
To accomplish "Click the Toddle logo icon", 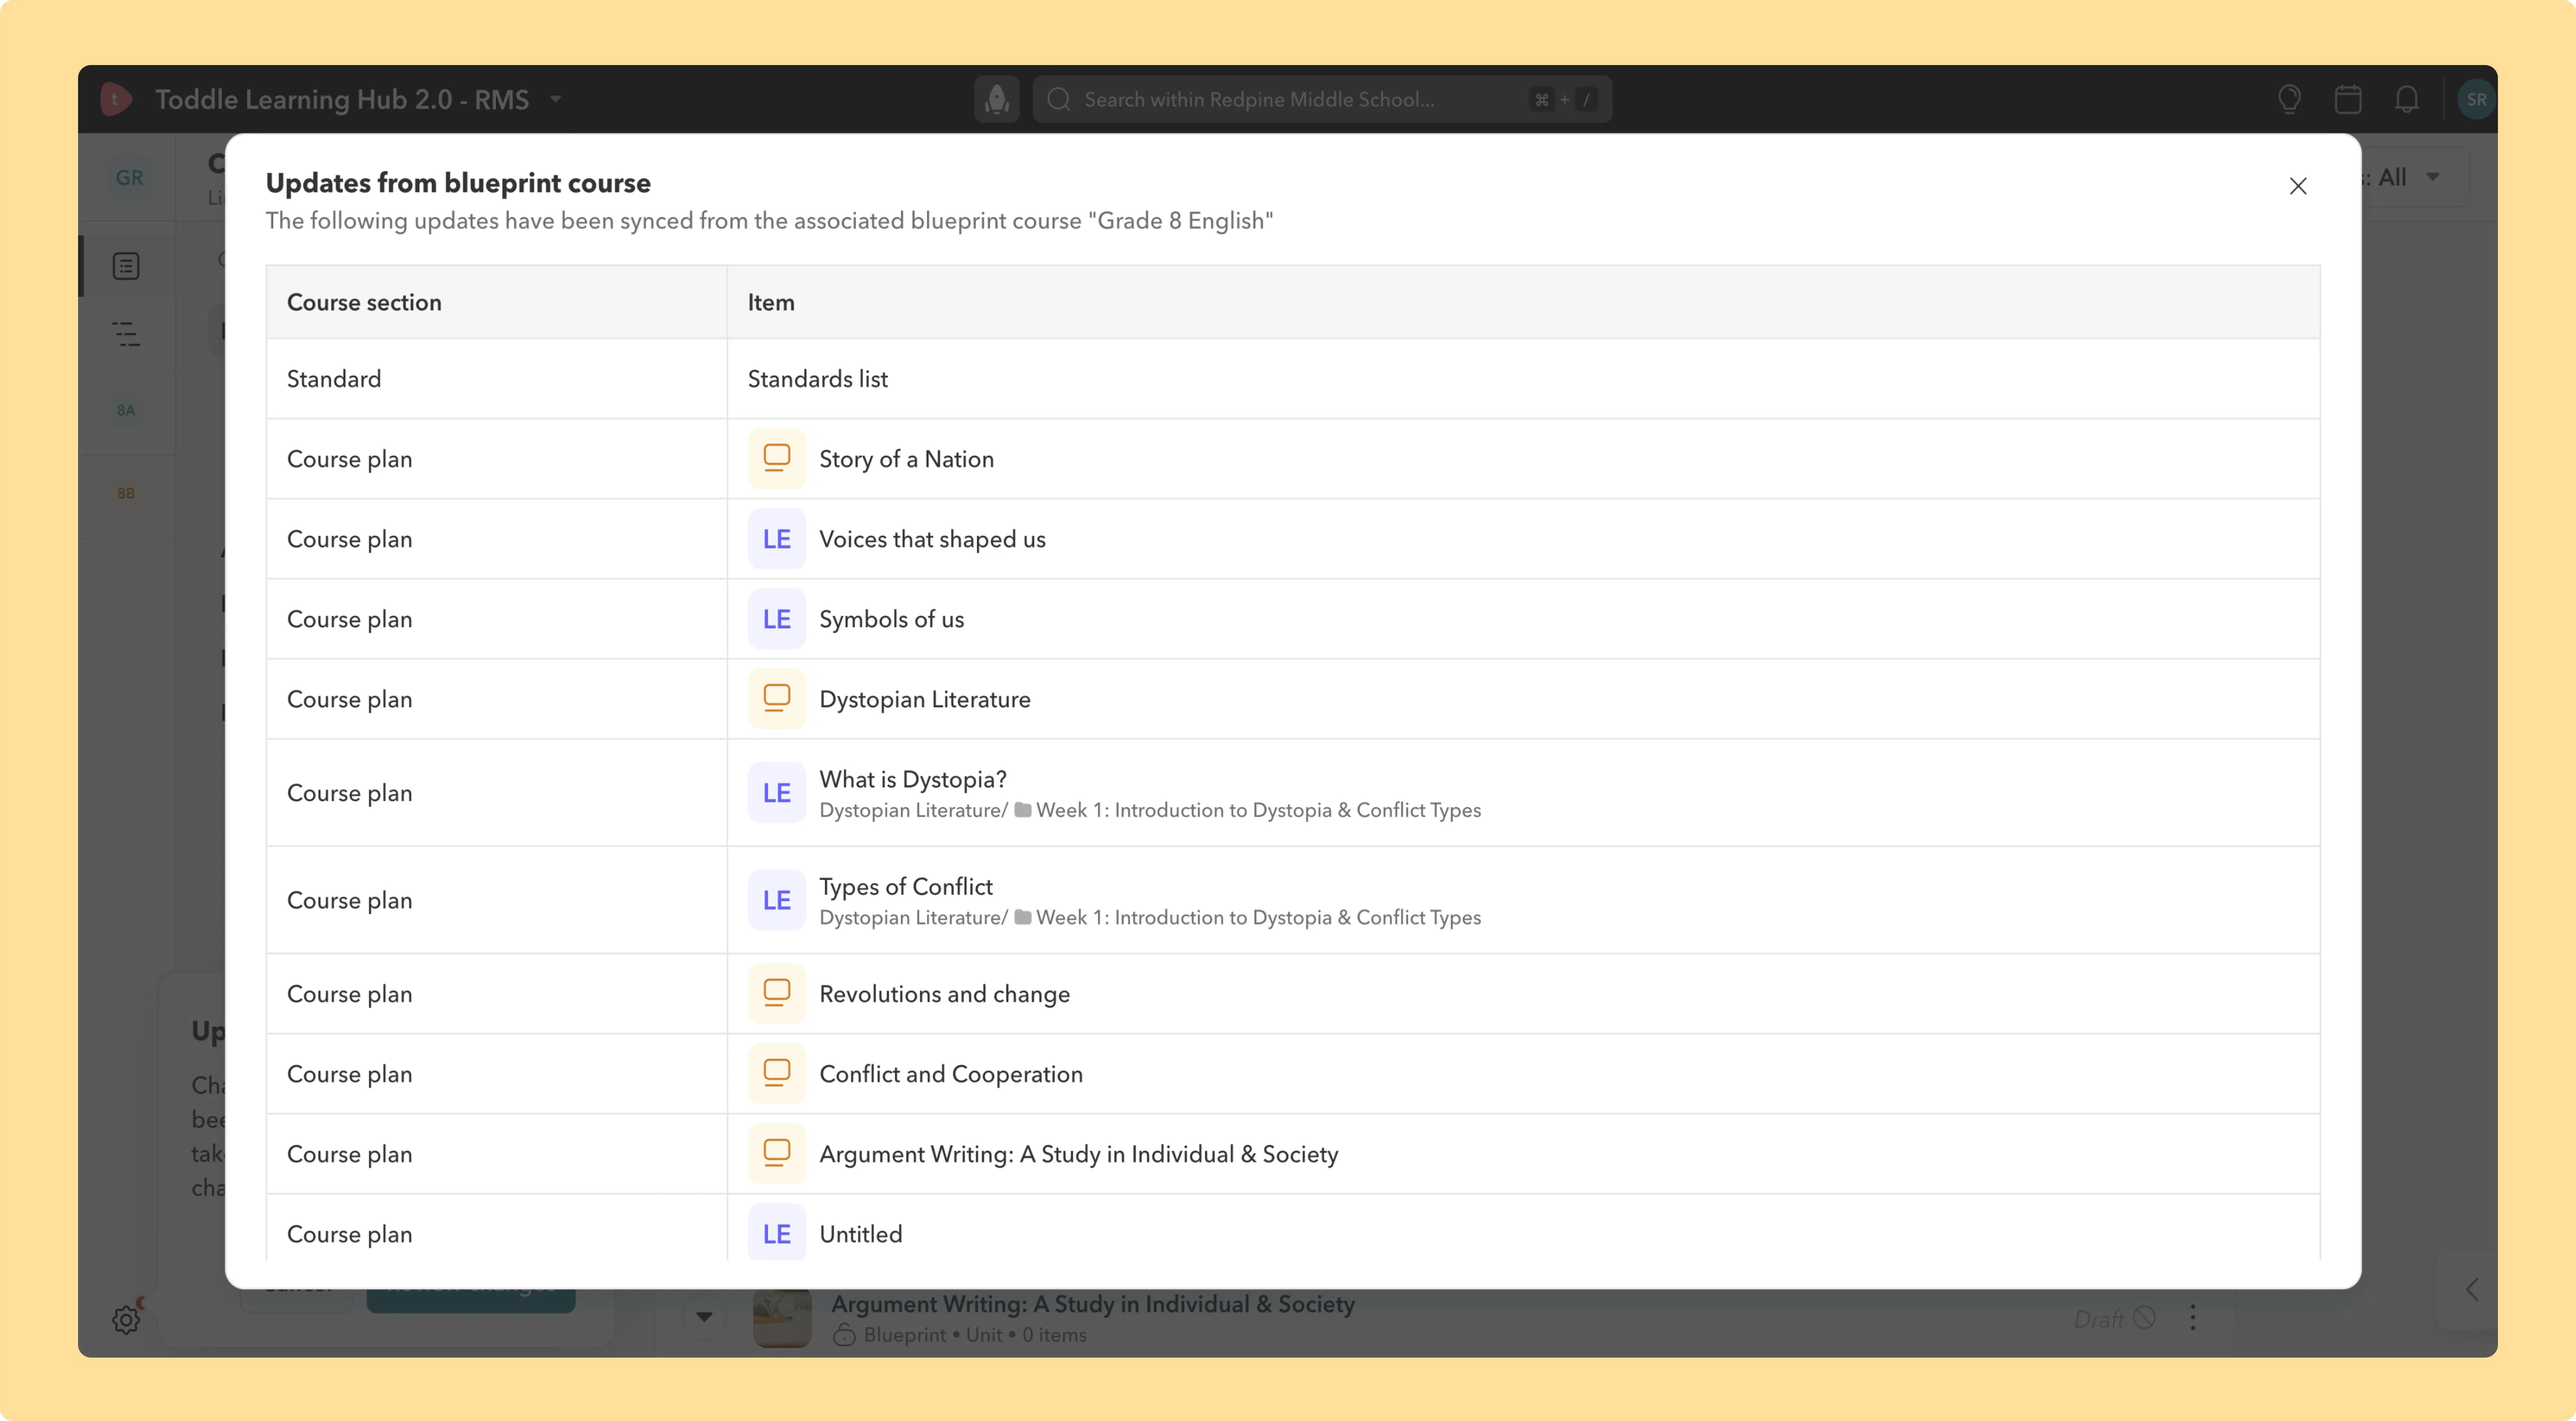I will point(116,99).
